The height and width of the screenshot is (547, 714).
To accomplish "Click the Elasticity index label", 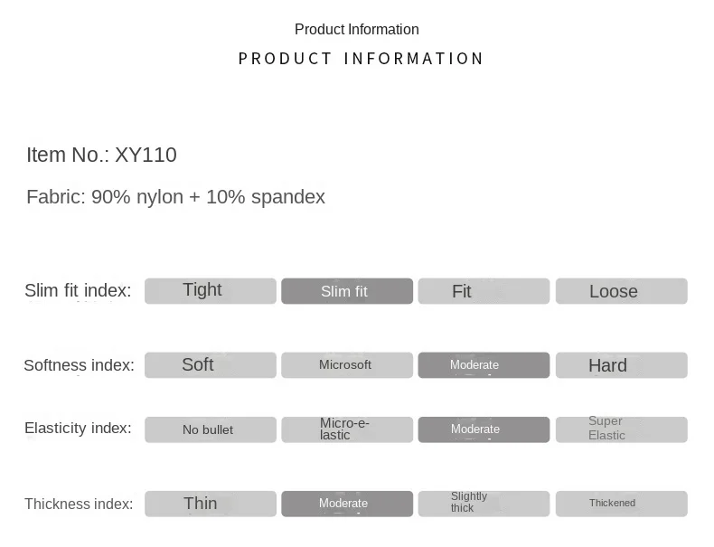I will [78, 429].
